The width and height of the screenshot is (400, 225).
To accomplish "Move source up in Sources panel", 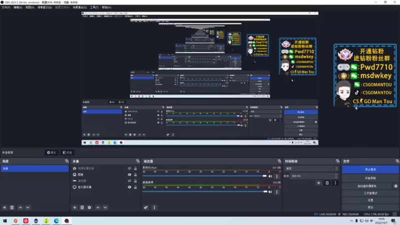I will coord(98,207).
